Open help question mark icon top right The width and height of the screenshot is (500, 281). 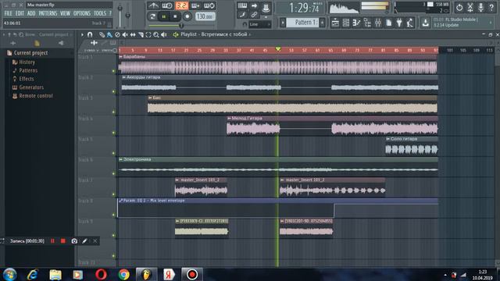pos(491,7)
